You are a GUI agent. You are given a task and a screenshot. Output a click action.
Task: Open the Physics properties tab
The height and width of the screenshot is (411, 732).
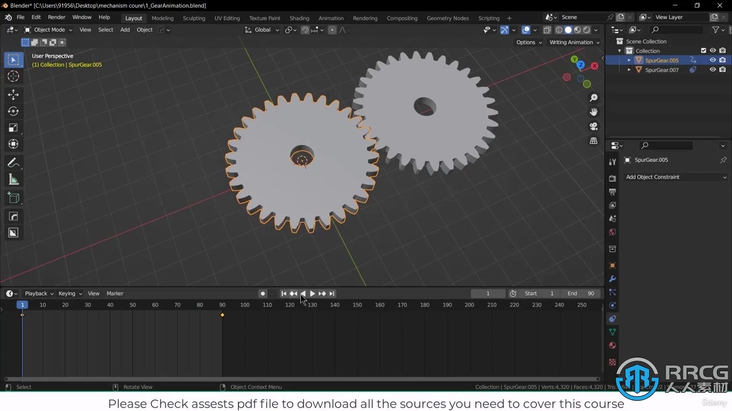pyautogui.click(x=612, y=305)
